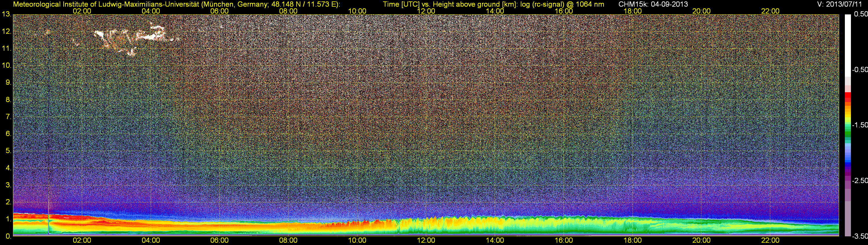Click the 06:00 label on the bottom time axis
The image size is (868, 245).
219,241
